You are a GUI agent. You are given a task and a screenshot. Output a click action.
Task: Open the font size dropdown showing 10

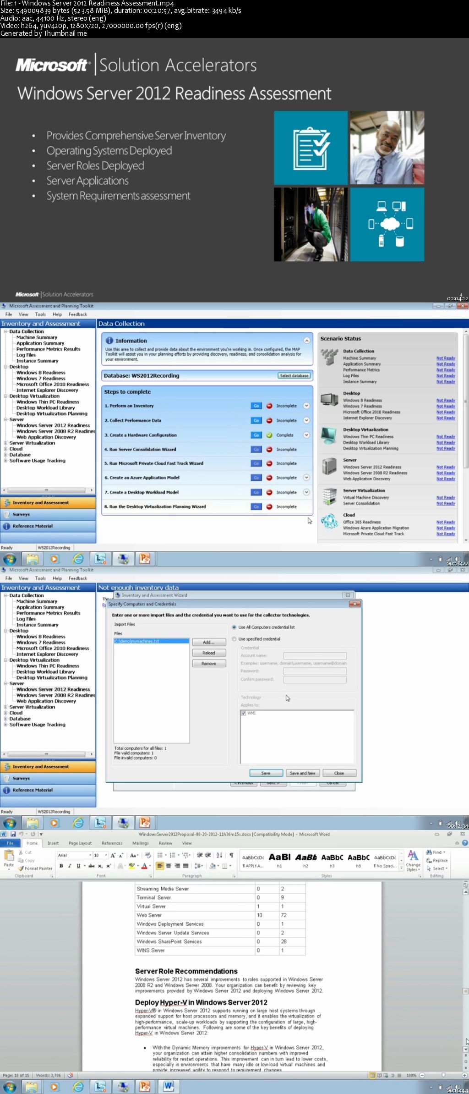coord(106,855)
